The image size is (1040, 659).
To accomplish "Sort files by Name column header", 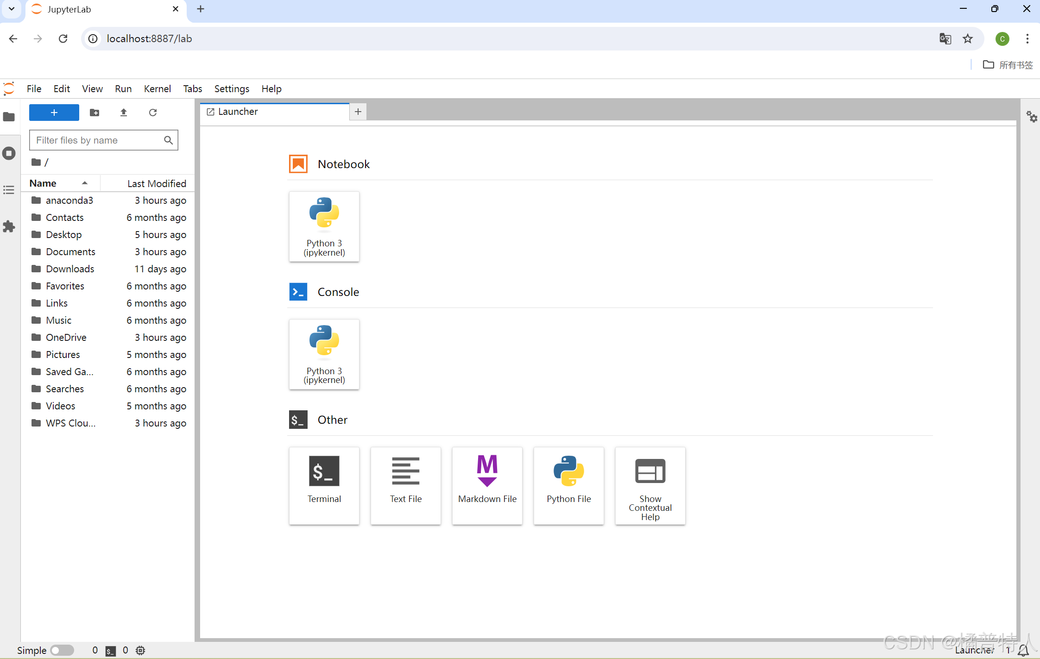I will point(60,183).
